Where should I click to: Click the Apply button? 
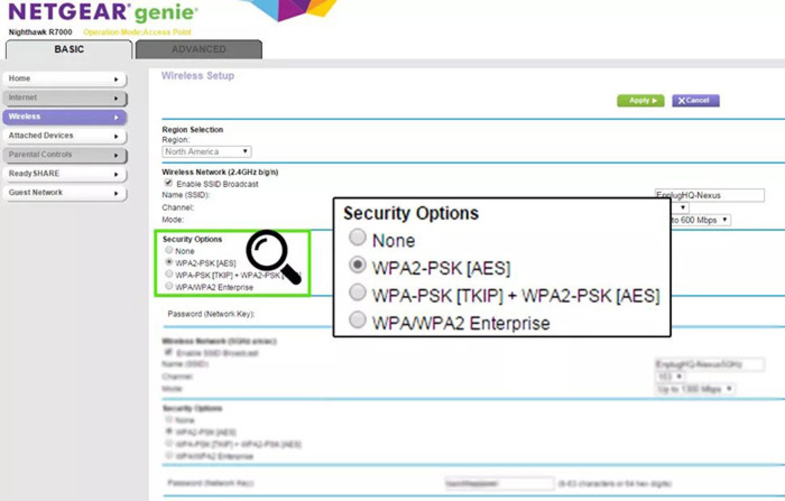642,101
